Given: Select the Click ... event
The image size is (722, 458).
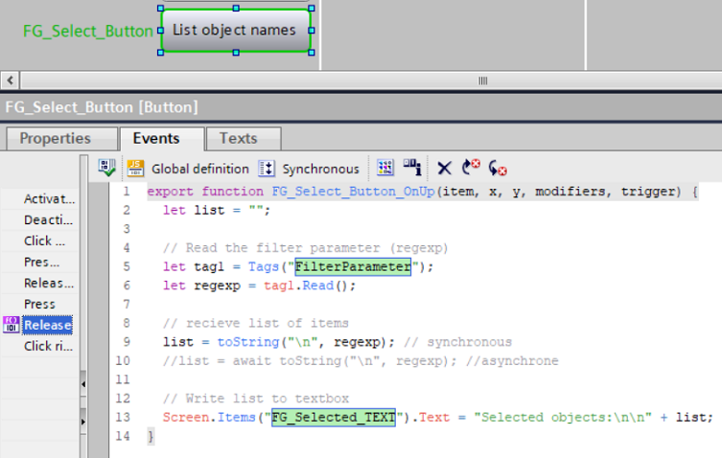Looking at the screenshot, I should [x=45, y=240].
